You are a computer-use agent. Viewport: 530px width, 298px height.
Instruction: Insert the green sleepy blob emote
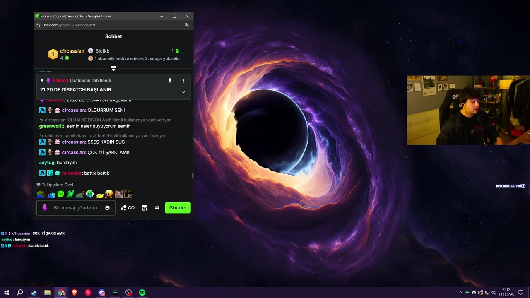coord(61,194)
